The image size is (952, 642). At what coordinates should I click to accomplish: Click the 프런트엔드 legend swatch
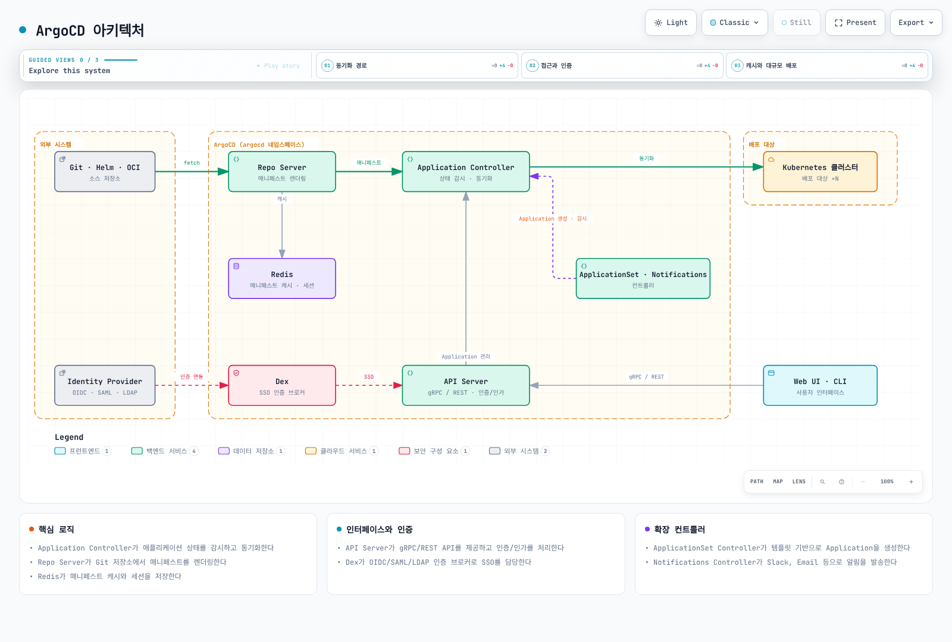pos(60,451)
